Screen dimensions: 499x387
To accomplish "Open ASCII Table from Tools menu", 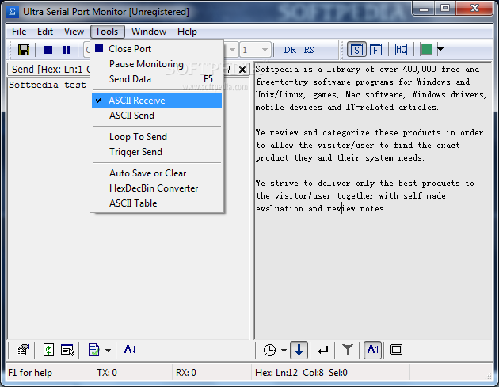I will (157, 203).
